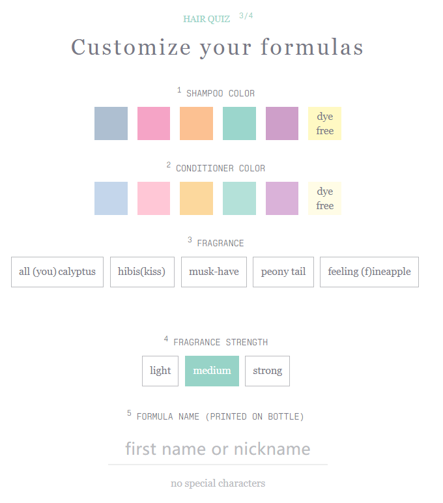Choose the light pink conditioner color
443x503 pixels.
(154, 198)
